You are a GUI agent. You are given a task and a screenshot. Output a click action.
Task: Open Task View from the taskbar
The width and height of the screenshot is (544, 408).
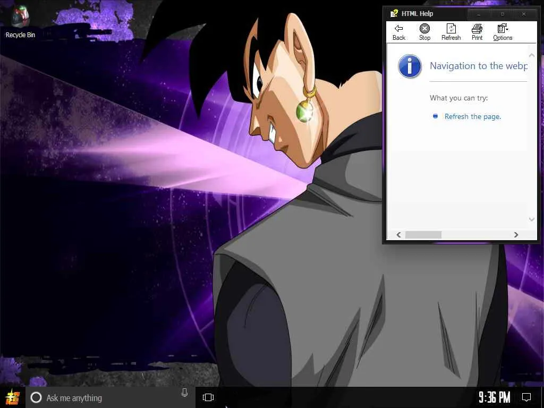(x=208, y=397)
